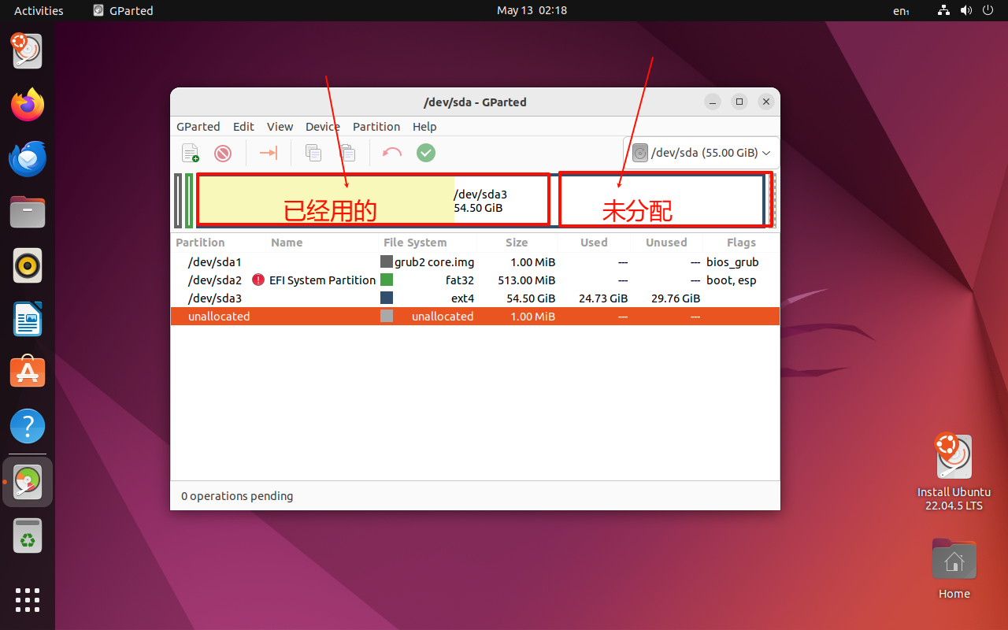Click the Undo last operation icon
Viewport: 1008px width, 630px height.
point(392,153)
